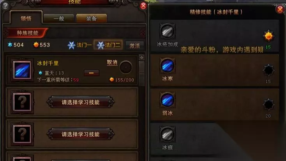Click the first empty question-mark skill slot
The image size is (286, 161).
pyautogui.click(x=22, y=102)
